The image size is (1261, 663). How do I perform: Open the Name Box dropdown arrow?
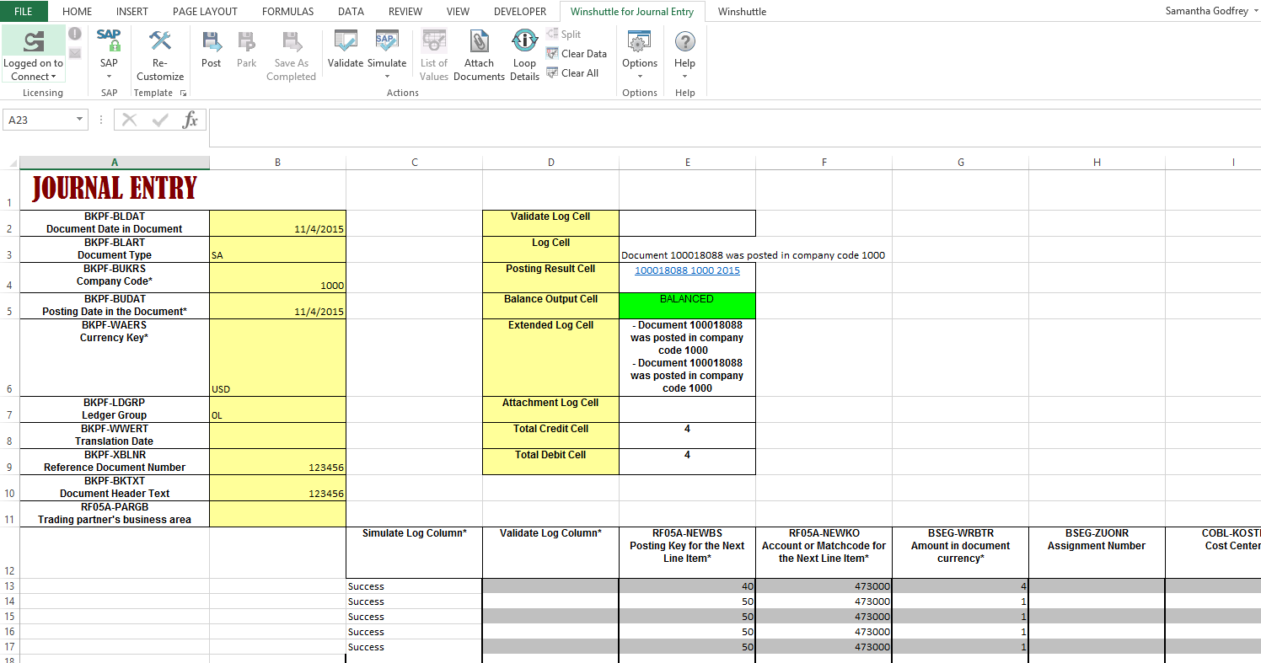tap(80, 120)
